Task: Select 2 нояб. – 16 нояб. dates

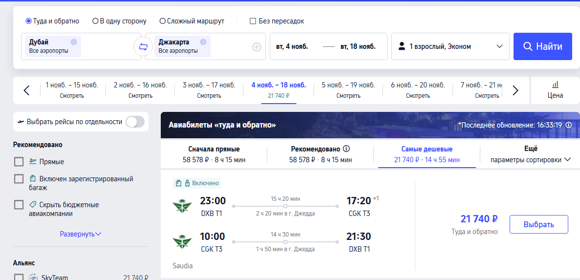Action: 140,90
